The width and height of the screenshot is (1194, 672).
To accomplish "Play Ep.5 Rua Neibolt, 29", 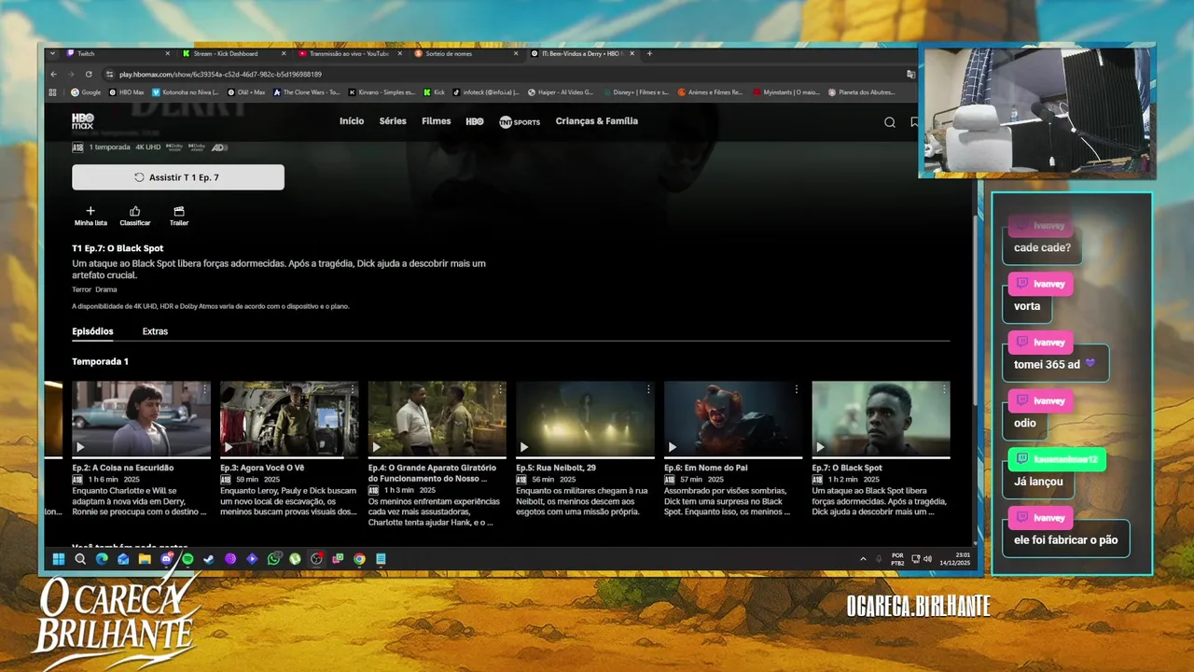I will [523, 447].
